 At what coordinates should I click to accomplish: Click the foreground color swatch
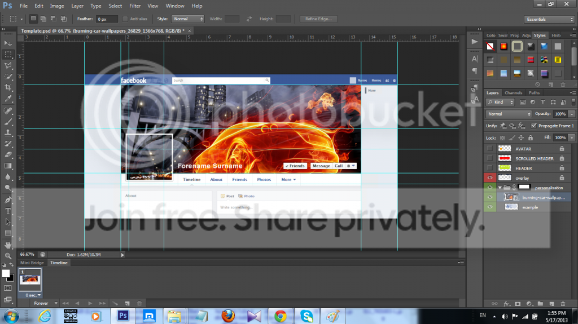click(x=6, y=273)
